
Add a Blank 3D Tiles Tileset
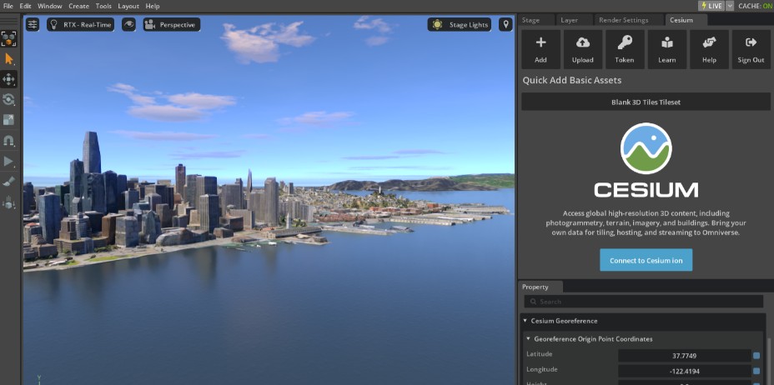click(x=646, y=102)
